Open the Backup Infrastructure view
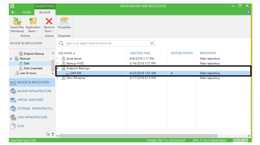Viewport: 260px width, 145px height. pyautogui.click(x=34, y=91)
